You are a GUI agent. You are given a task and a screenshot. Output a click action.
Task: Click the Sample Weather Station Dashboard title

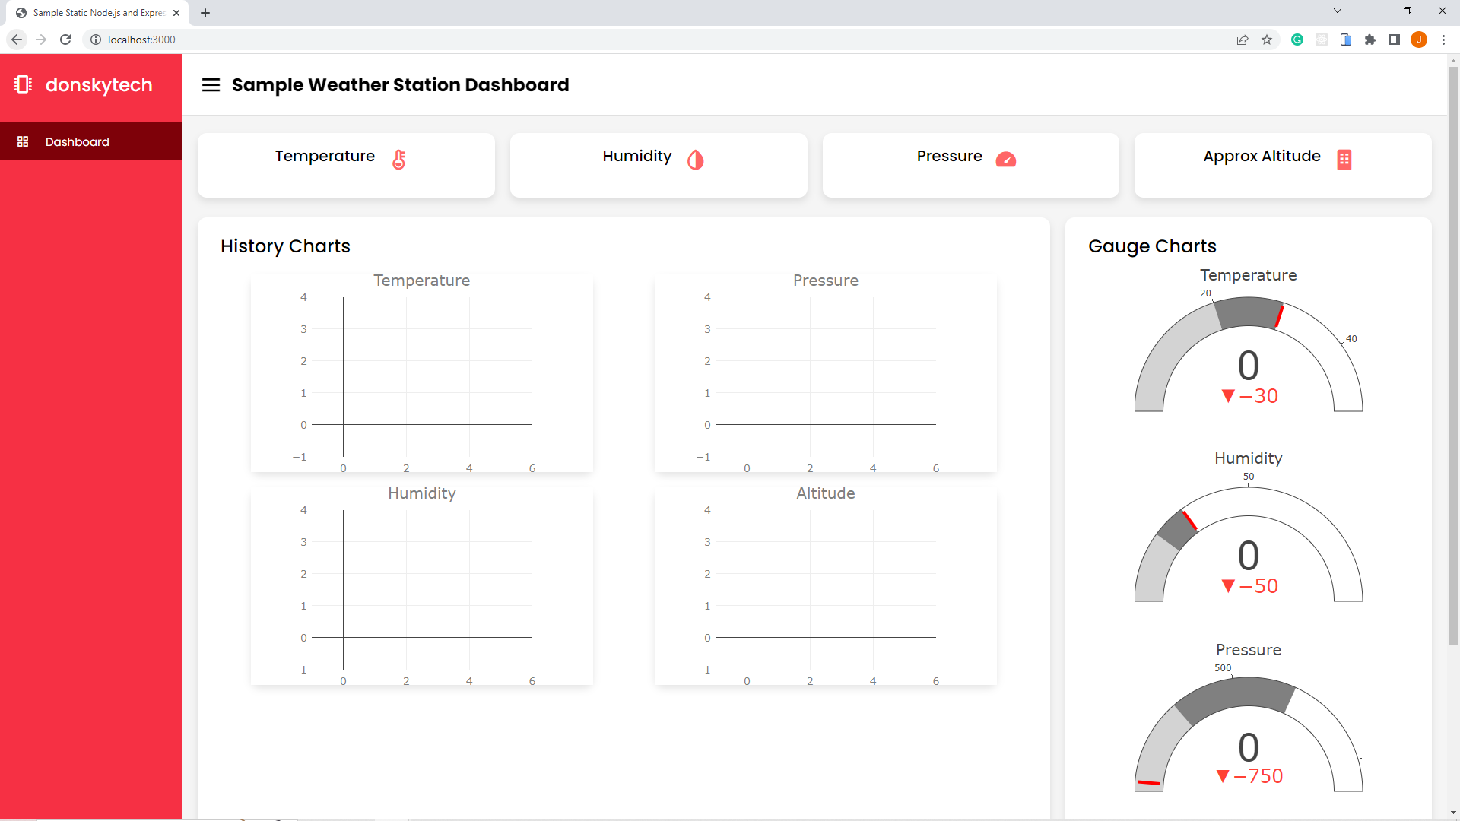[x=400, y=84]
